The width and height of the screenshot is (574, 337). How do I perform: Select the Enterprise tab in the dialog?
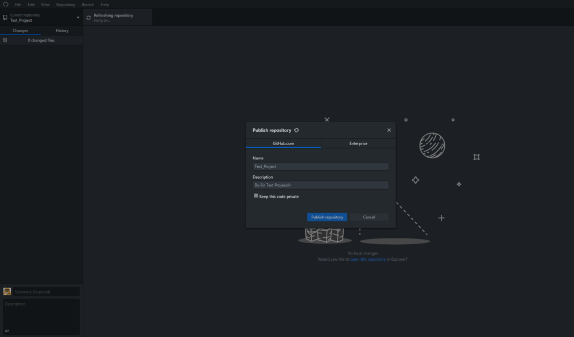(x=358, y=143)
